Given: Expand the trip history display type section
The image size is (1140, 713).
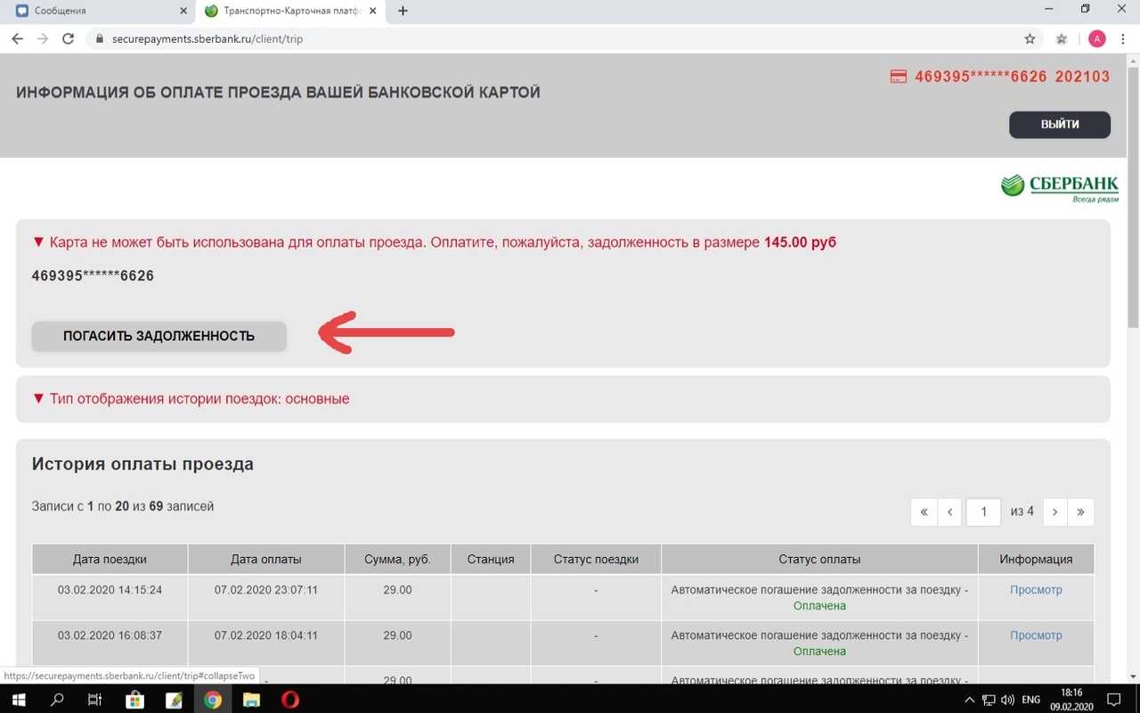Looking at the screenshot, I should [x=191, y=399].
